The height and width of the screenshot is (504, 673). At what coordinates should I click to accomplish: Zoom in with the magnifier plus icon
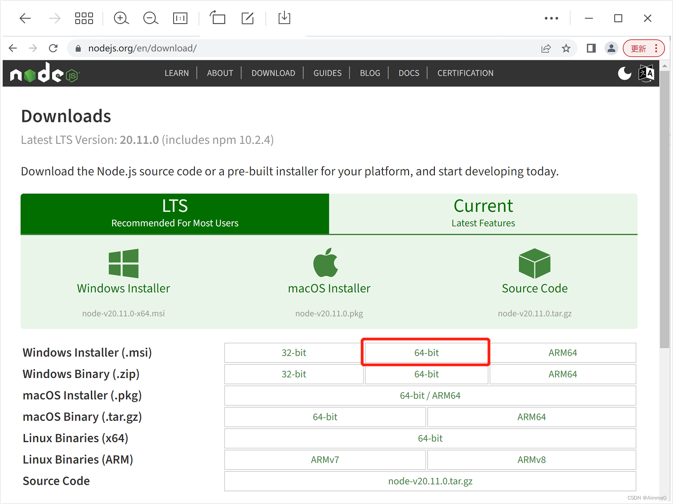click(x=121, y=18)
